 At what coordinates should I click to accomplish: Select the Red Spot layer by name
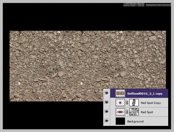coord(147,112)
